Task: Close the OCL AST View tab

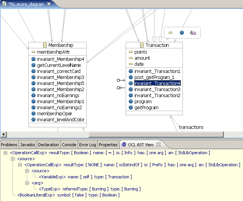Action: pos(159,144)
